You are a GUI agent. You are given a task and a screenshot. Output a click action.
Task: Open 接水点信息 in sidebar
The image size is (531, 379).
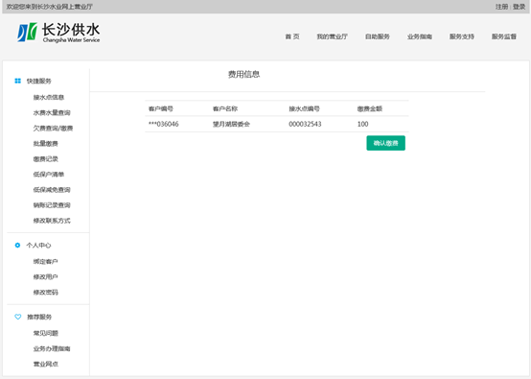49,98
